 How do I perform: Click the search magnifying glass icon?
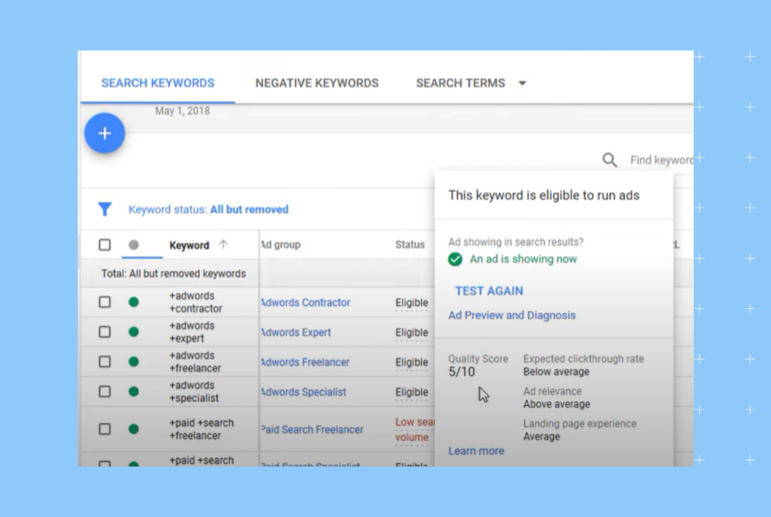tap(610, 160)
